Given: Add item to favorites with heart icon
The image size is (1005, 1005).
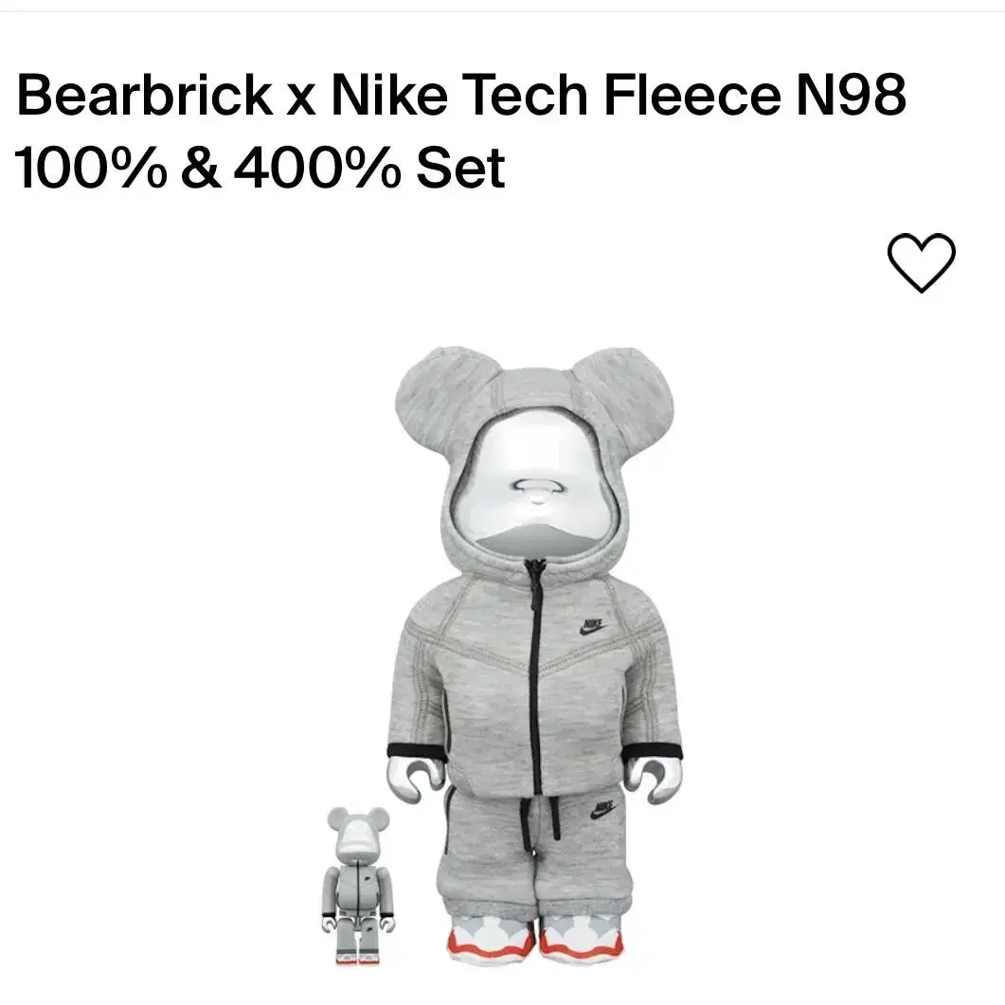Looking at the screenshot, I should 921,262.
